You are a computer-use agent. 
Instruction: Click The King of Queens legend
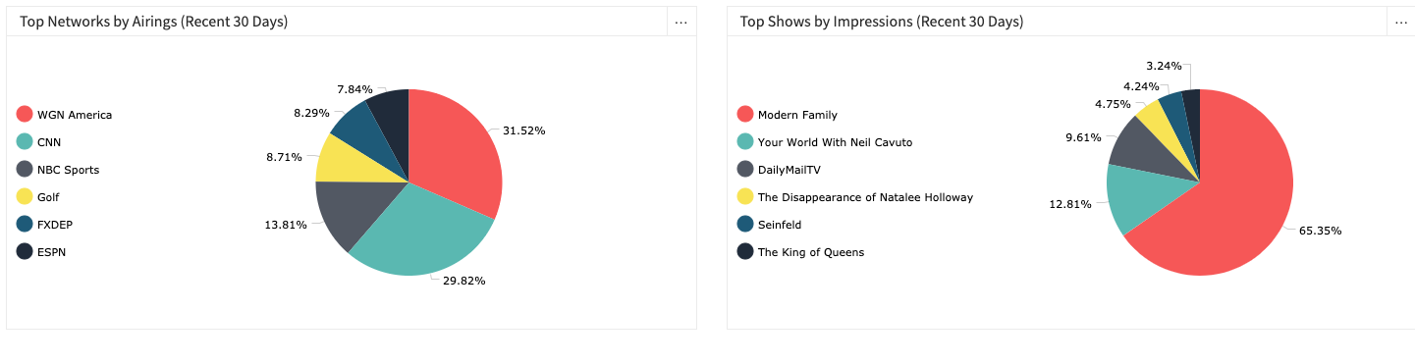point(801,252)
